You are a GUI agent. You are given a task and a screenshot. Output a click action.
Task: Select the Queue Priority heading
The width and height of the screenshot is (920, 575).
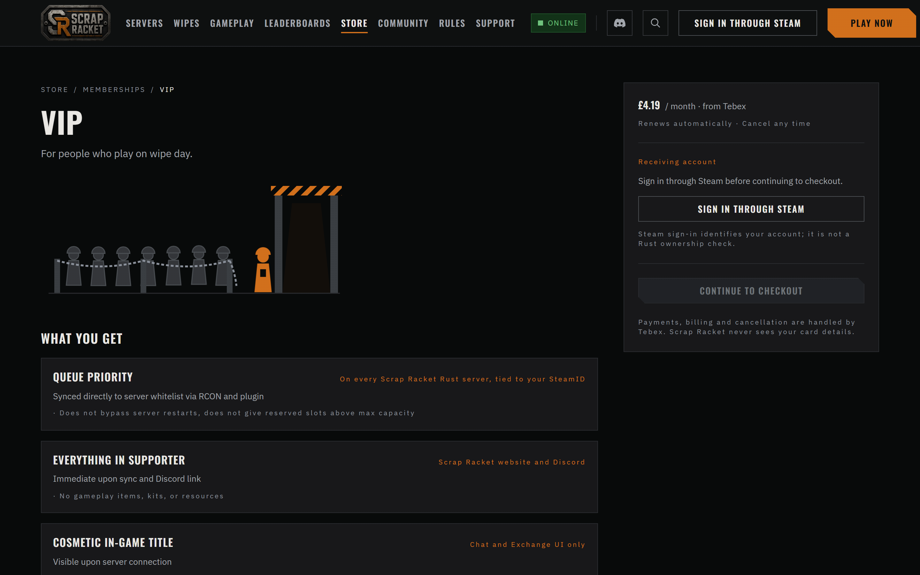tap(93, 377)
